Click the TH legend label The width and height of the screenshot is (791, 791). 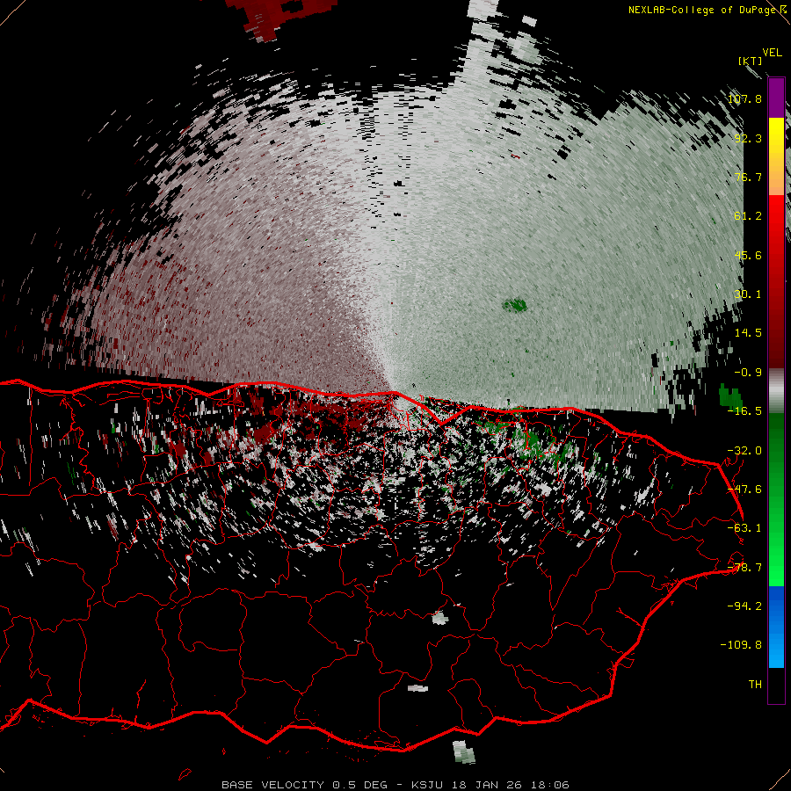(x=755, y=685)
